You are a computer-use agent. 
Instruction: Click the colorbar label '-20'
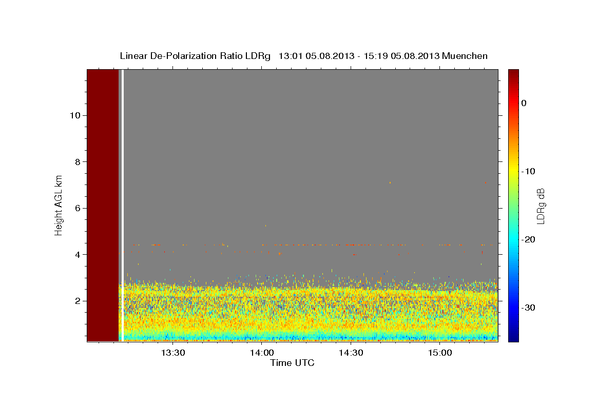(528, 239)
